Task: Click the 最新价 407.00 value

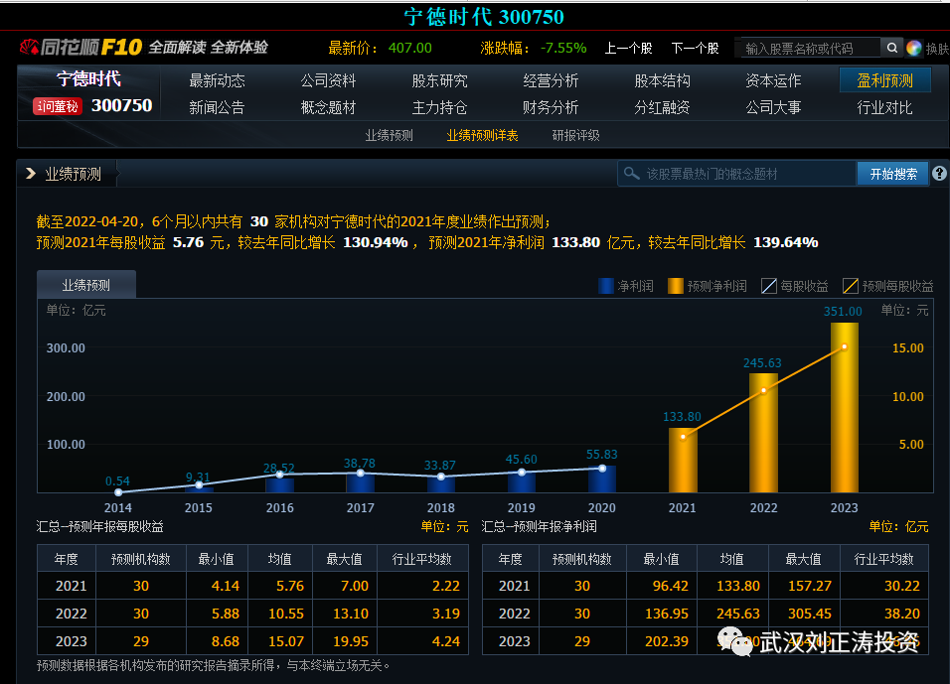Action: 410,48
